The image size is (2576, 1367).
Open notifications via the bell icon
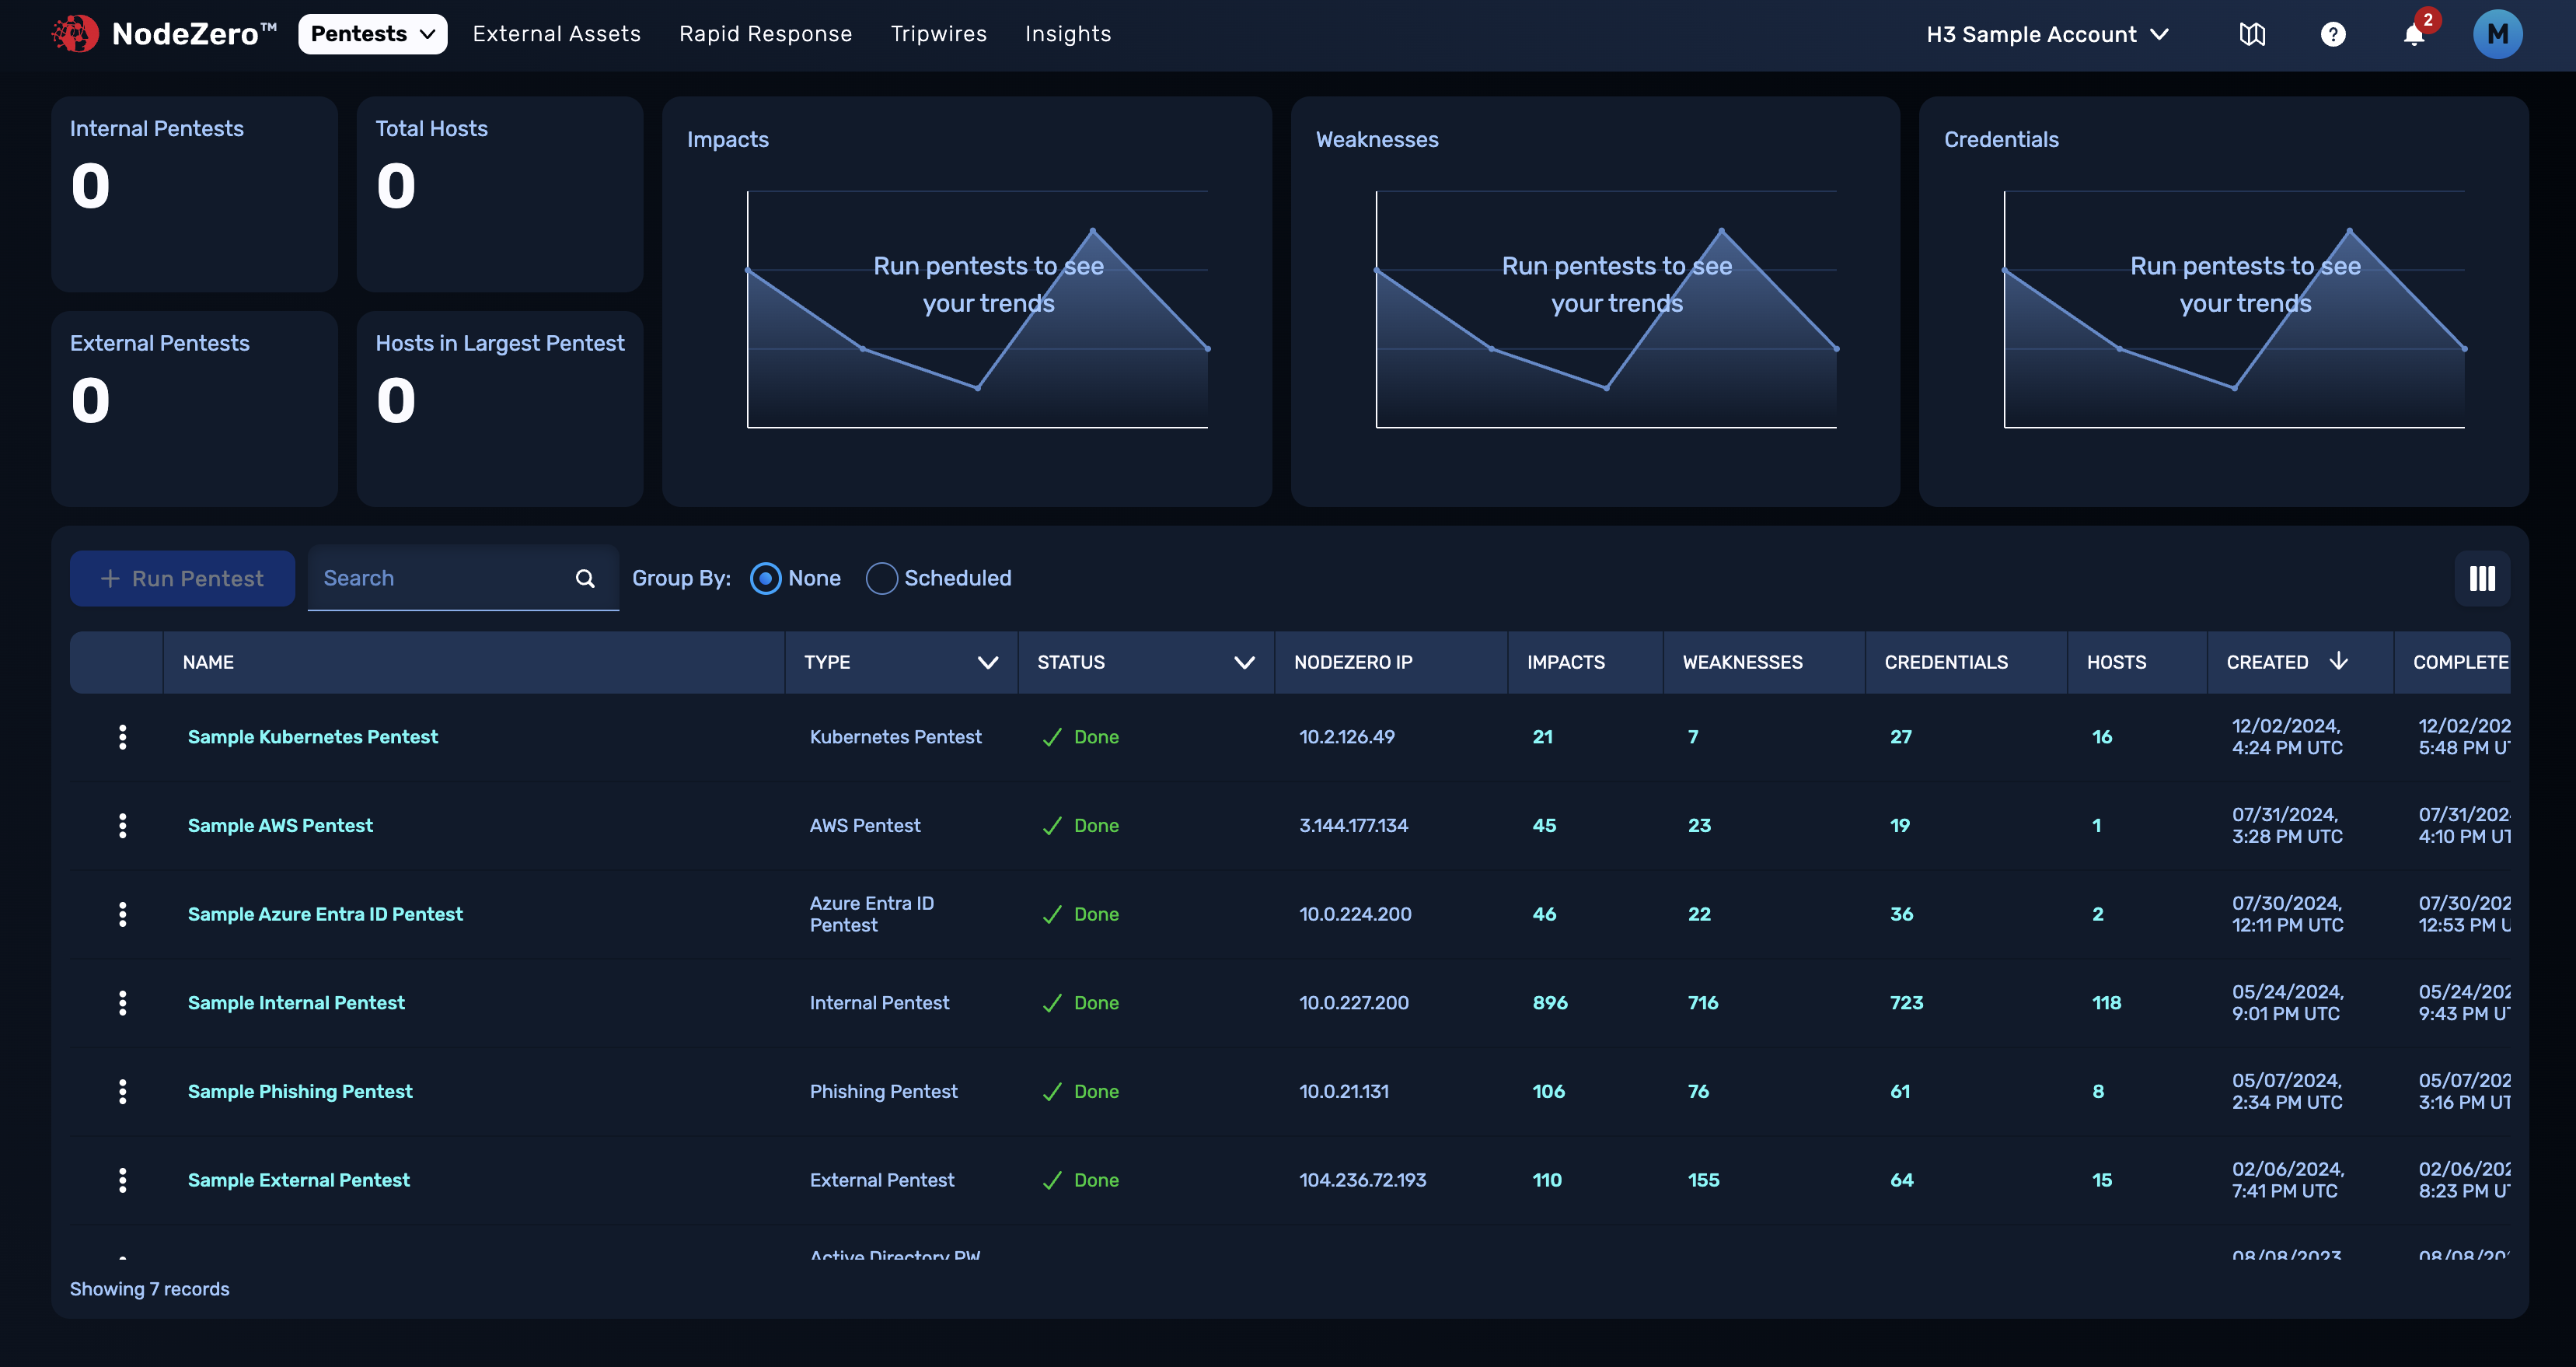(2414, 36)
